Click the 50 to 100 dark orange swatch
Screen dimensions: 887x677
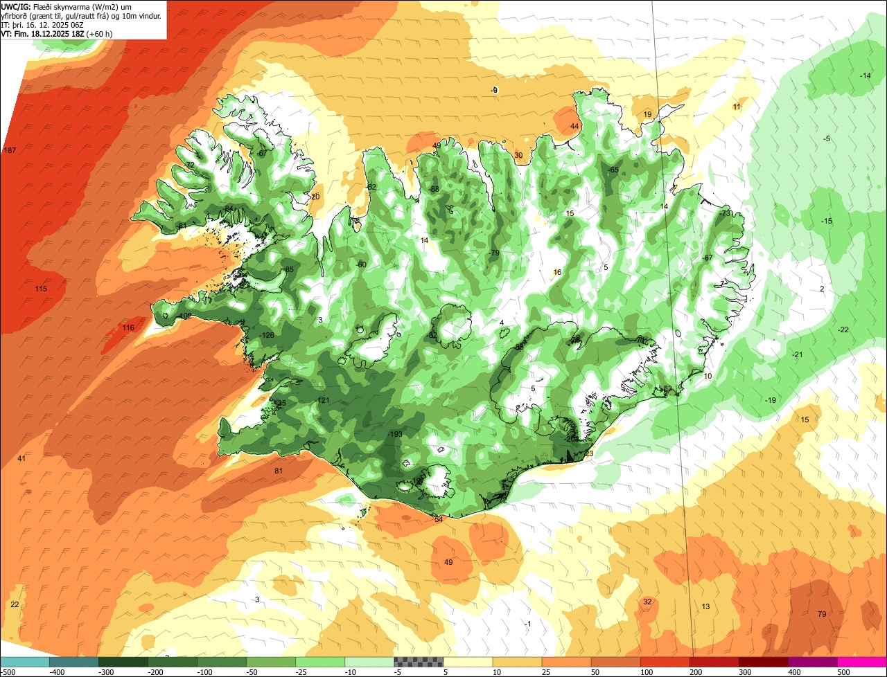615,662
